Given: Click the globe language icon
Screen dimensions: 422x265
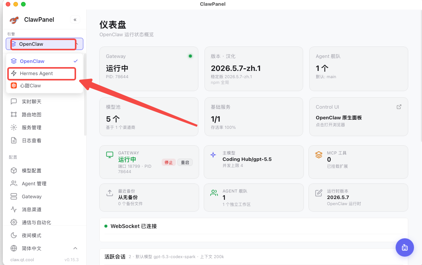Looking at the screenshot, I should (x=14, y=248).
